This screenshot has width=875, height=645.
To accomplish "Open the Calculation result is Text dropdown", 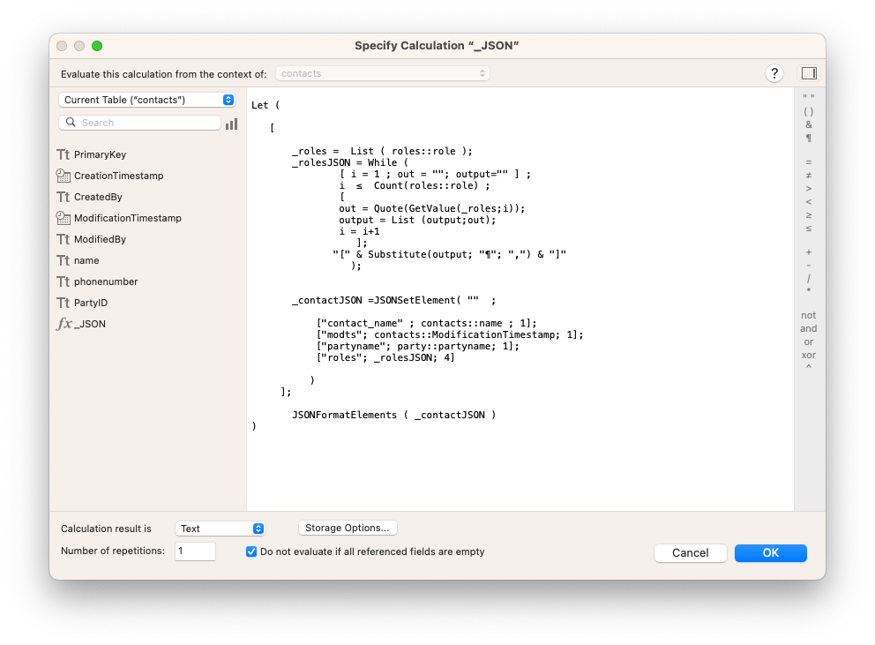I will click(220, 529).
